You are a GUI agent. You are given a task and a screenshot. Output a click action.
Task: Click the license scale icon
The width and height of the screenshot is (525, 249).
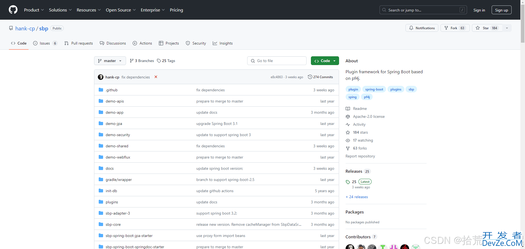pos(348,116)
